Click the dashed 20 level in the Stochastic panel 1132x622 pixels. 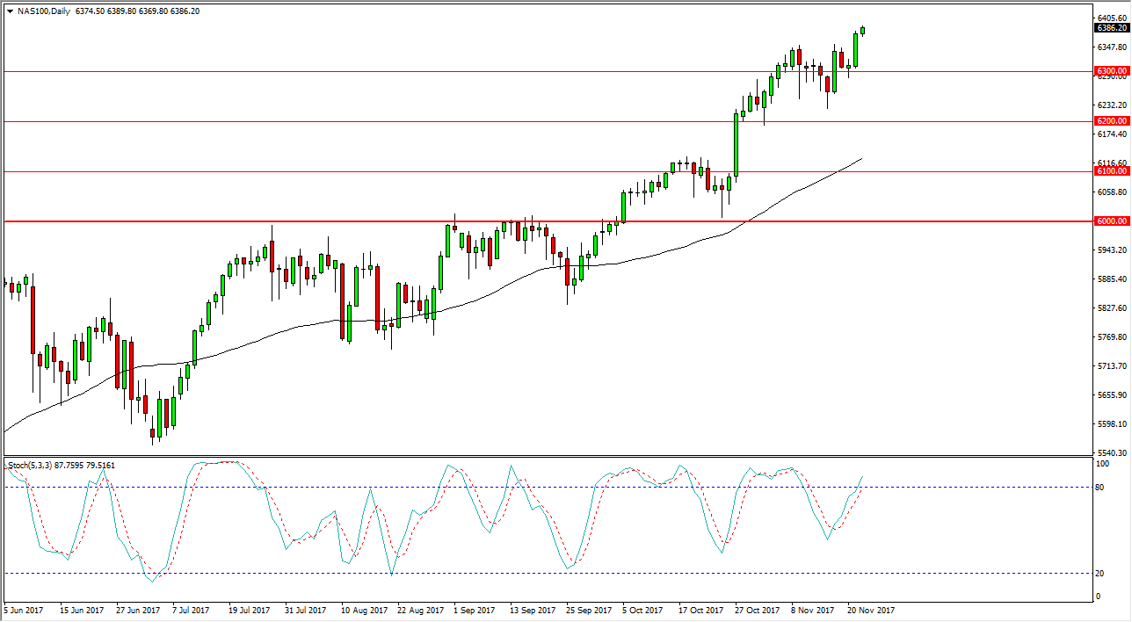click(527, 571)
